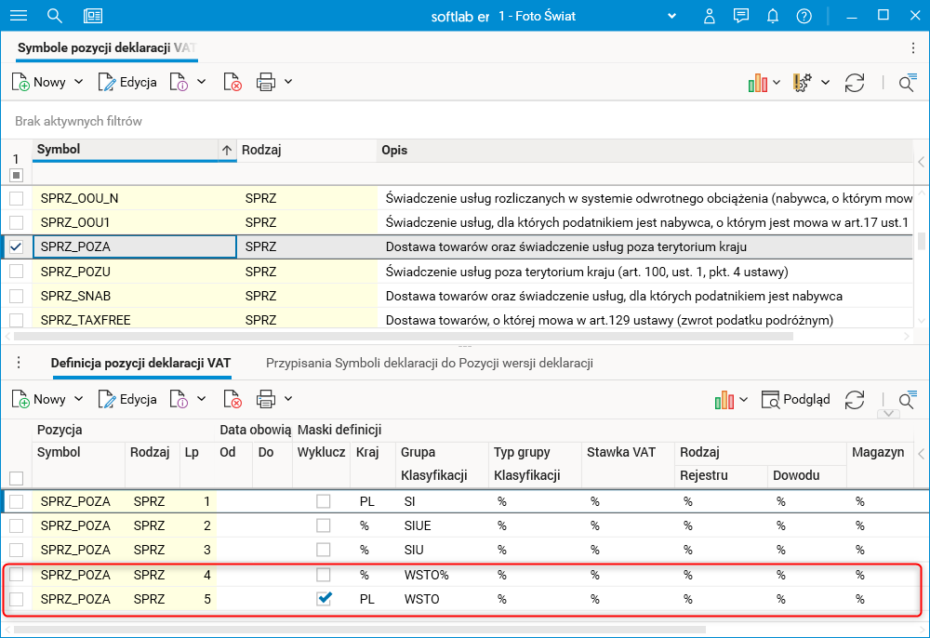Open the print icon in lower toolbar
930x638 pixels.
coord(266,400)
